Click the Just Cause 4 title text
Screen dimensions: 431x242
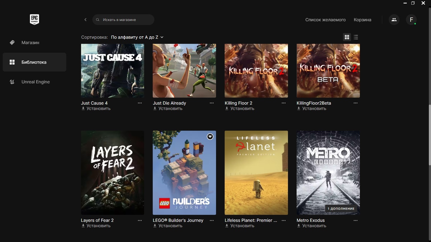click(94, 103)
